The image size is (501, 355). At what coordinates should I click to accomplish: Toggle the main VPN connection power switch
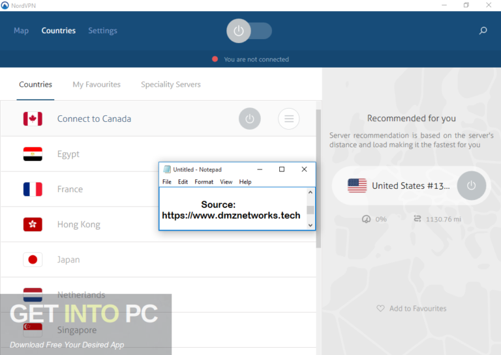point(249,31)
